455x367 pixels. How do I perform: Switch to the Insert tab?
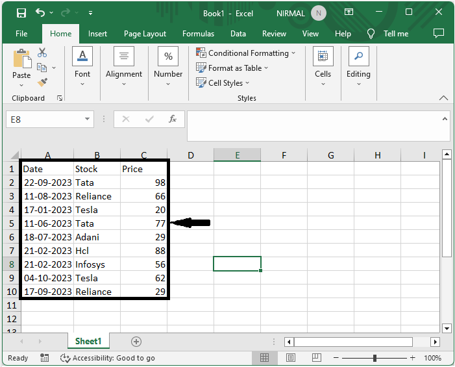[97, 34]
